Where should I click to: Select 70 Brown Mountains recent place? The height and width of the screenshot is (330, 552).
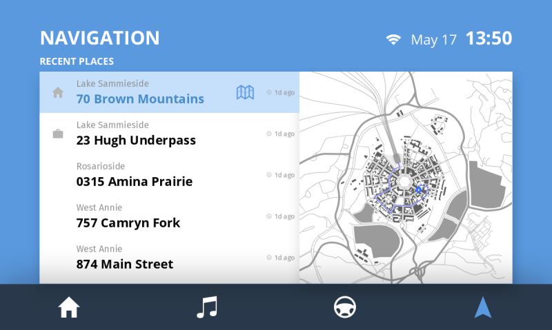click(140, 99)
